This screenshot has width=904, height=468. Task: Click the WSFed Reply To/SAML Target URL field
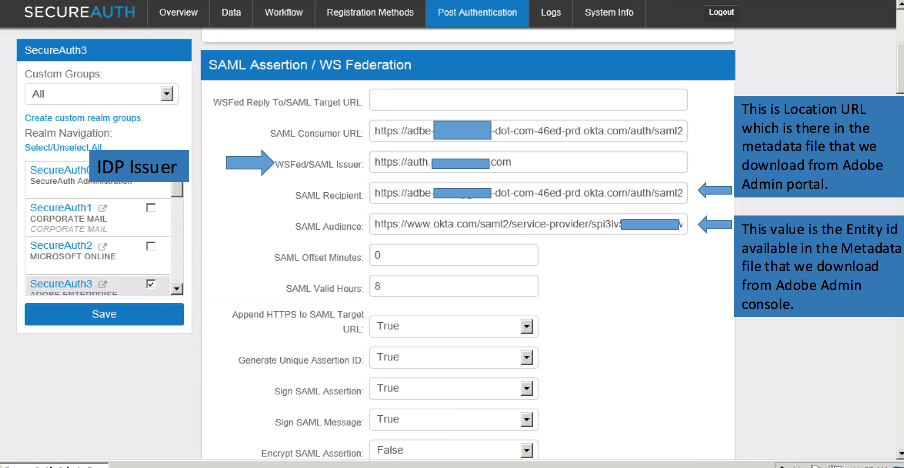tap(528, 100)
